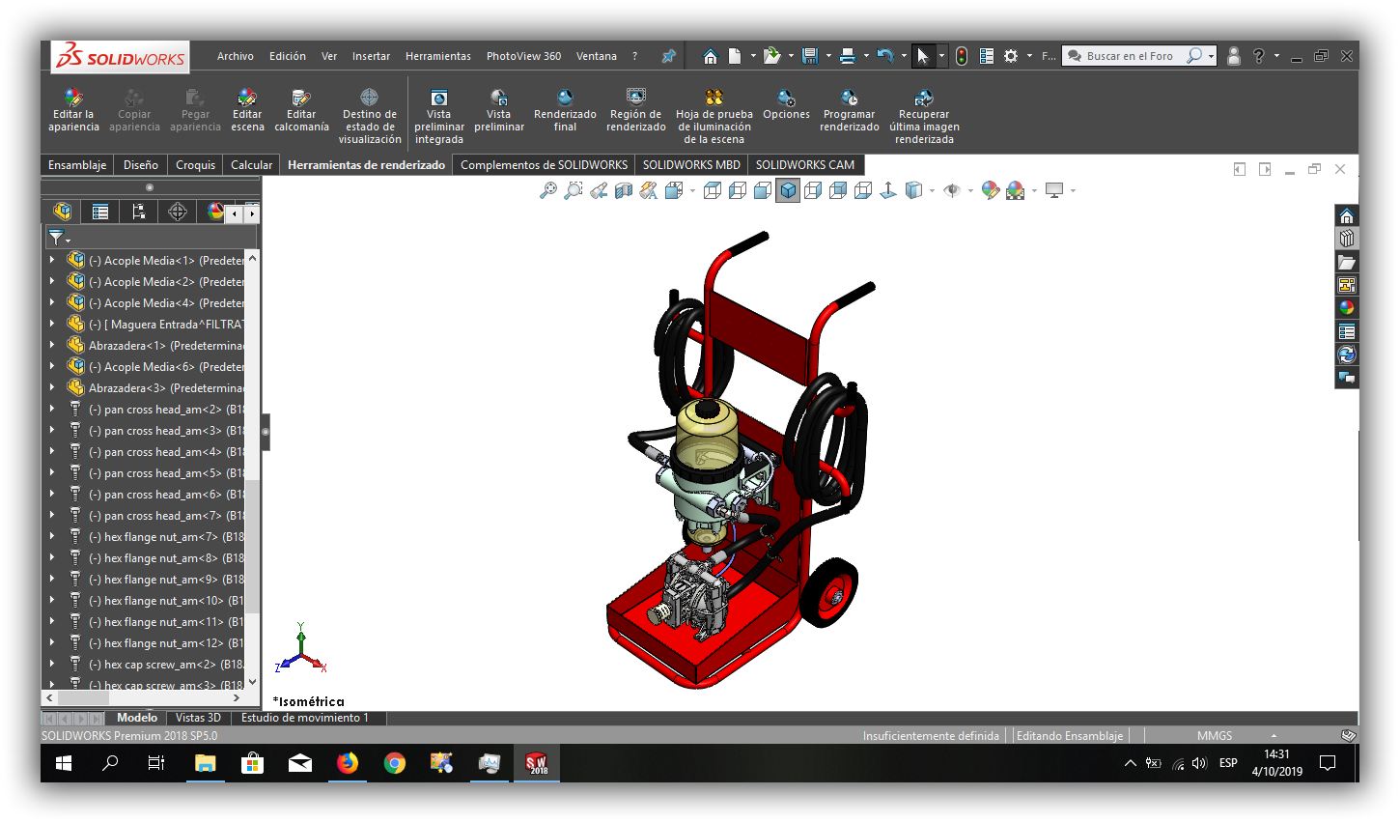Screen dimensions: 1400x823
Task: Open the feature tree filter dropdown
Action: click(x=60, y=237)
